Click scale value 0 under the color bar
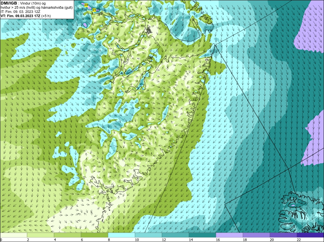This screenshot has height=242, width=324. click(x=1, y=240)
